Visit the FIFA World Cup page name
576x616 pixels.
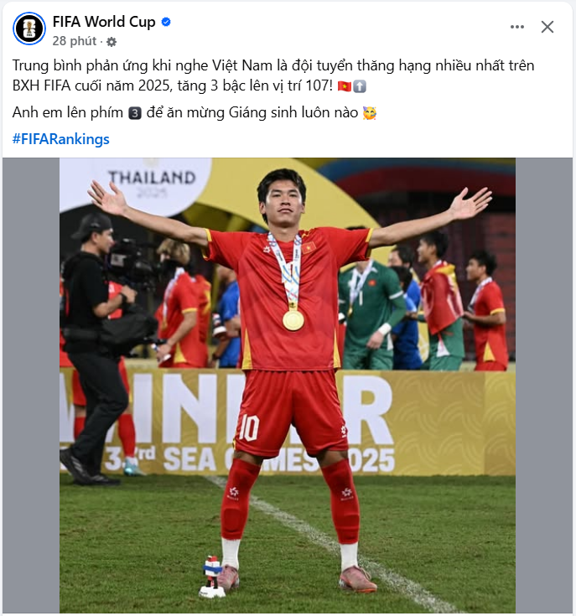pyautogui.click(x=104, y=22)
